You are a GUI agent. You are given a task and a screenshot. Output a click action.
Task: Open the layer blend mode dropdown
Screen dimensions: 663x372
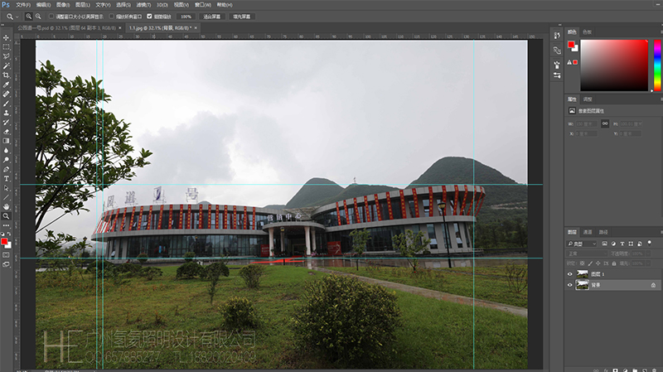(587, 254)
